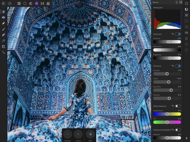
Task: Open Basics panel options sliders icon
Action: pyautogui.click(x=177, y=2)
